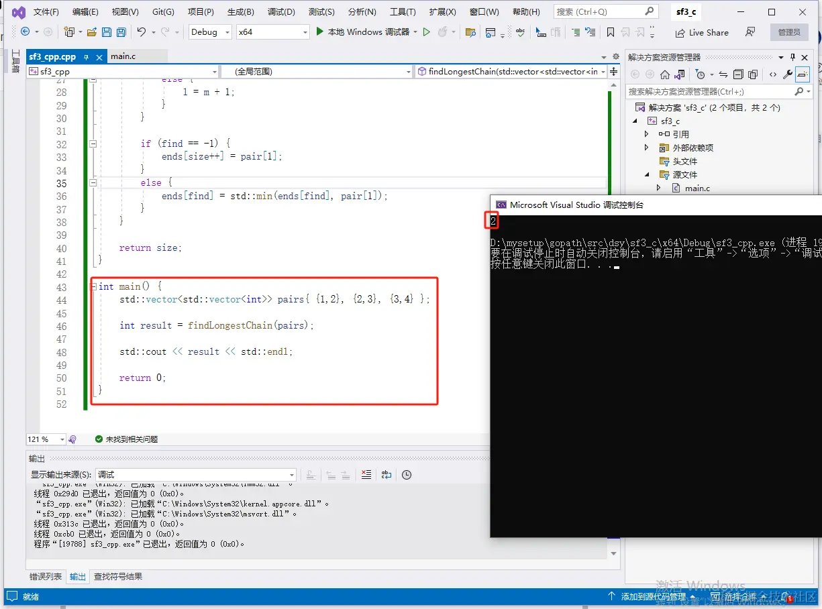Open the 扩展(X) menu
The height and width of the screenshot is (609, 822).
point(442,12)
